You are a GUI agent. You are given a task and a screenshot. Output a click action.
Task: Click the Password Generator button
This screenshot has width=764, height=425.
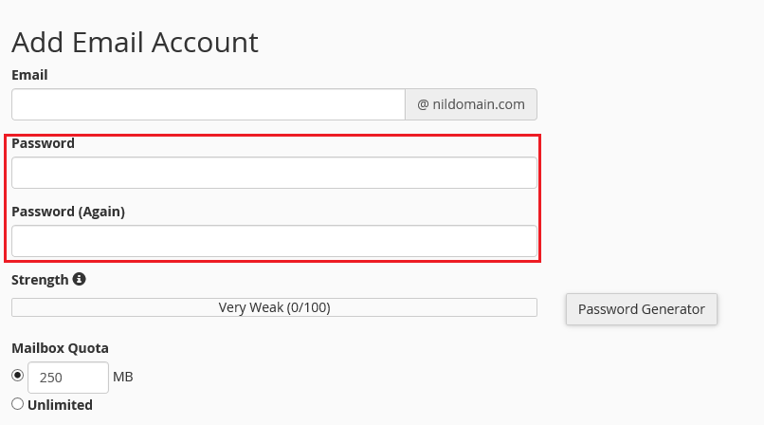pos(641,309)
